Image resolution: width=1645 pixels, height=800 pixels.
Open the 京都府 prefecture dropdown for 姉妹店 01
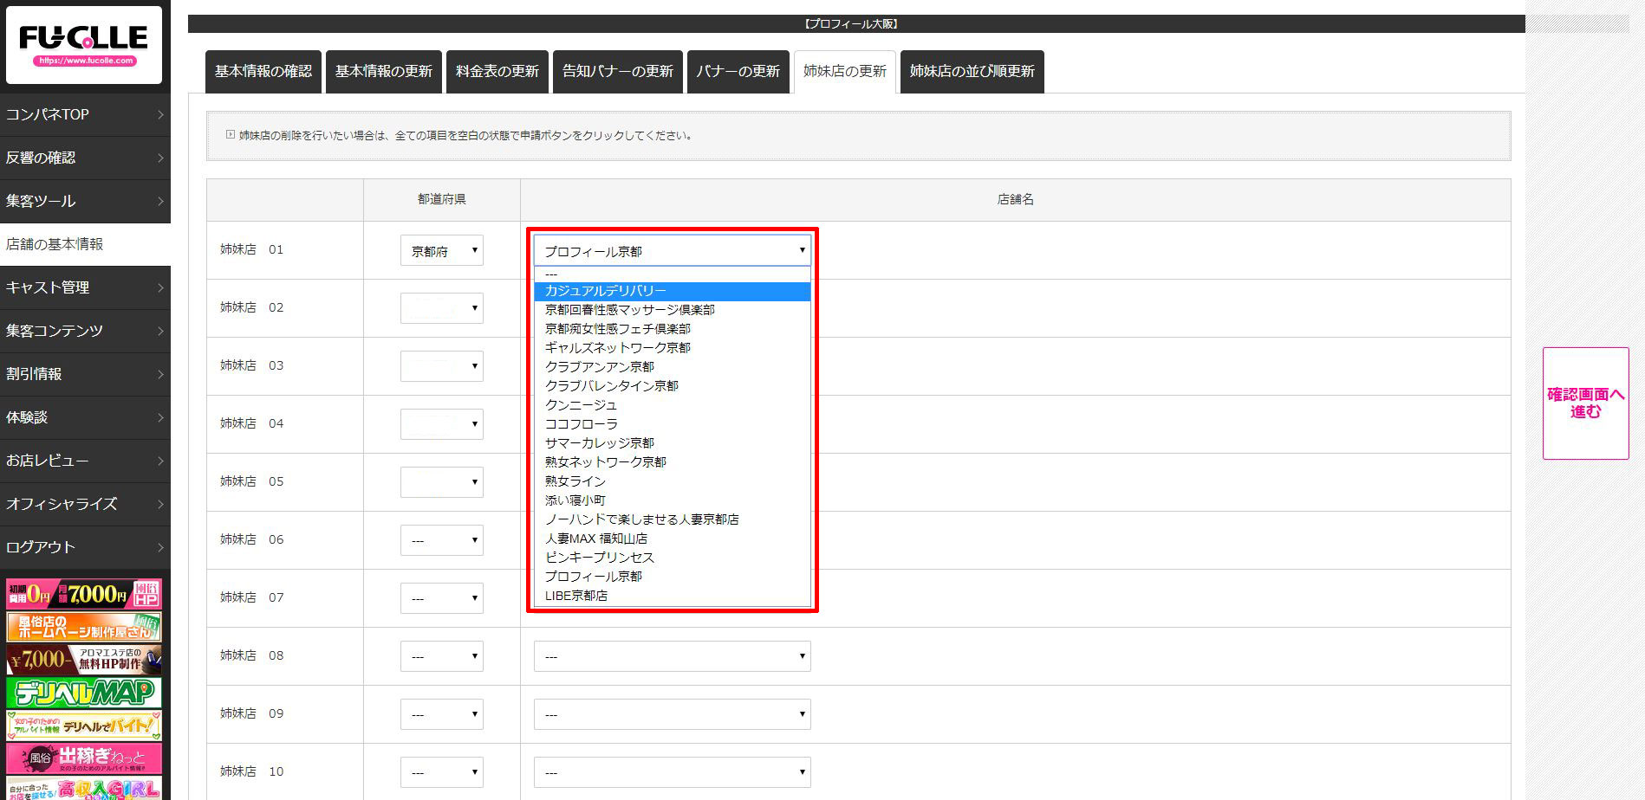(441, 251)
